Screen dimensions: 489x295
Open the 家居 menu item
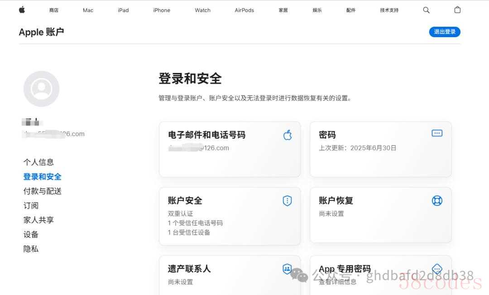(283, 10)
